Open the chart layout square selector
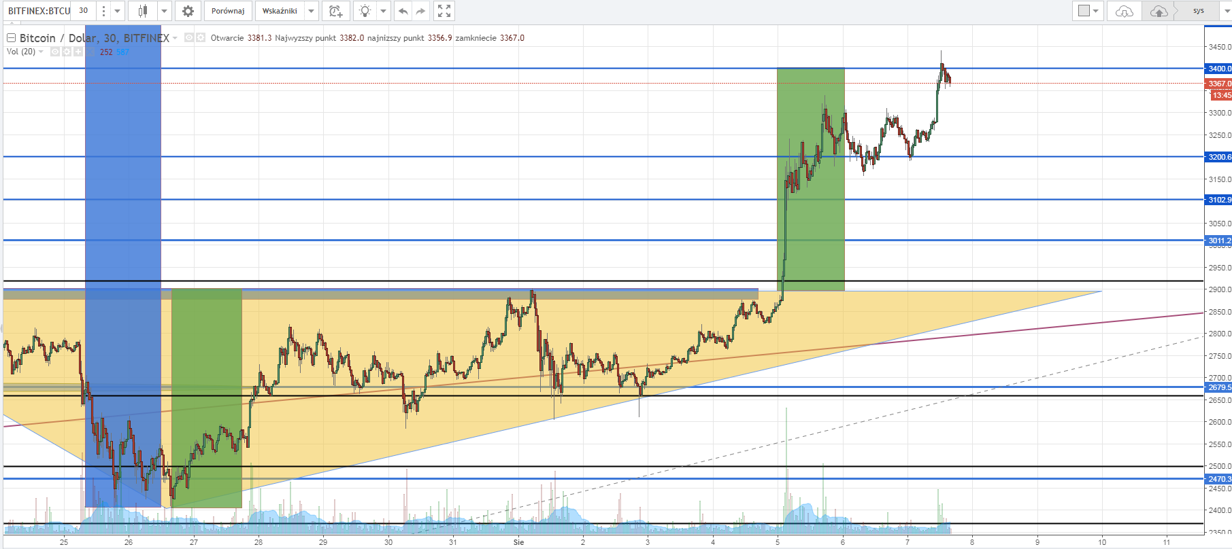 [1088, 11]
